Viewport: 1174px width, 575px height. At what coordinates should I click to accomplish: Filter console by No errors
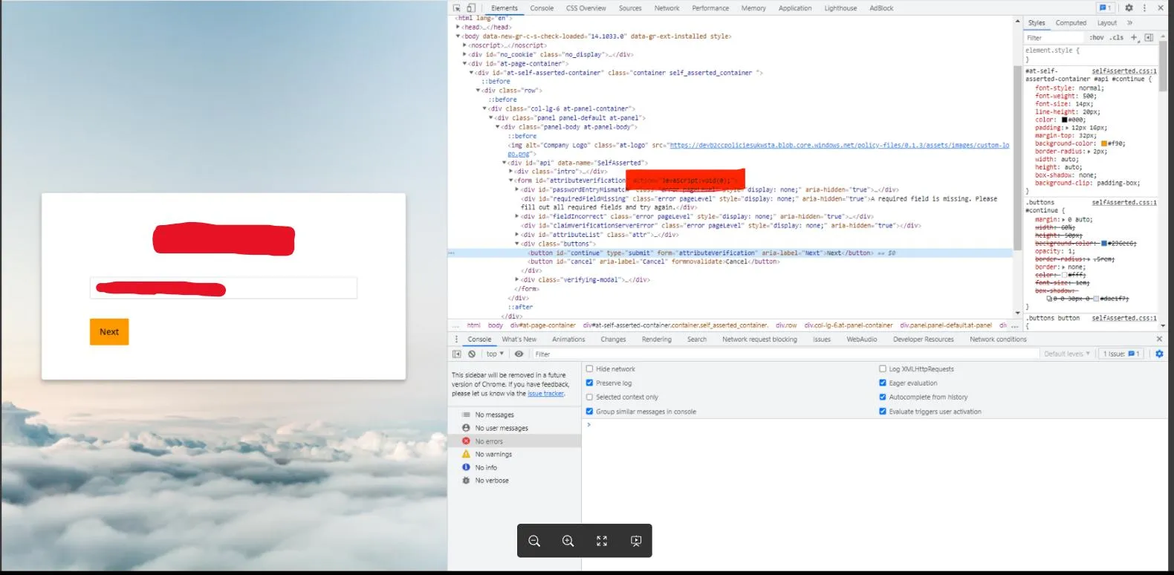[514, 441]
